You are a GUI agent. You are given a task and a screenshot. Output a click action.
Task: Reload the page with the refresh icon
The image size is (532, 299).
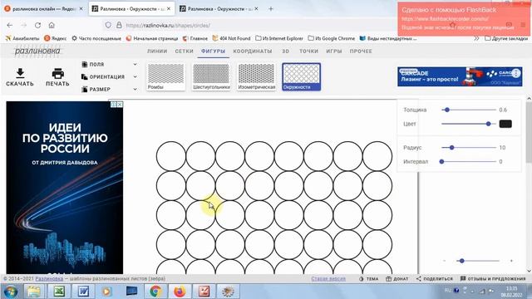pos(37,25)
